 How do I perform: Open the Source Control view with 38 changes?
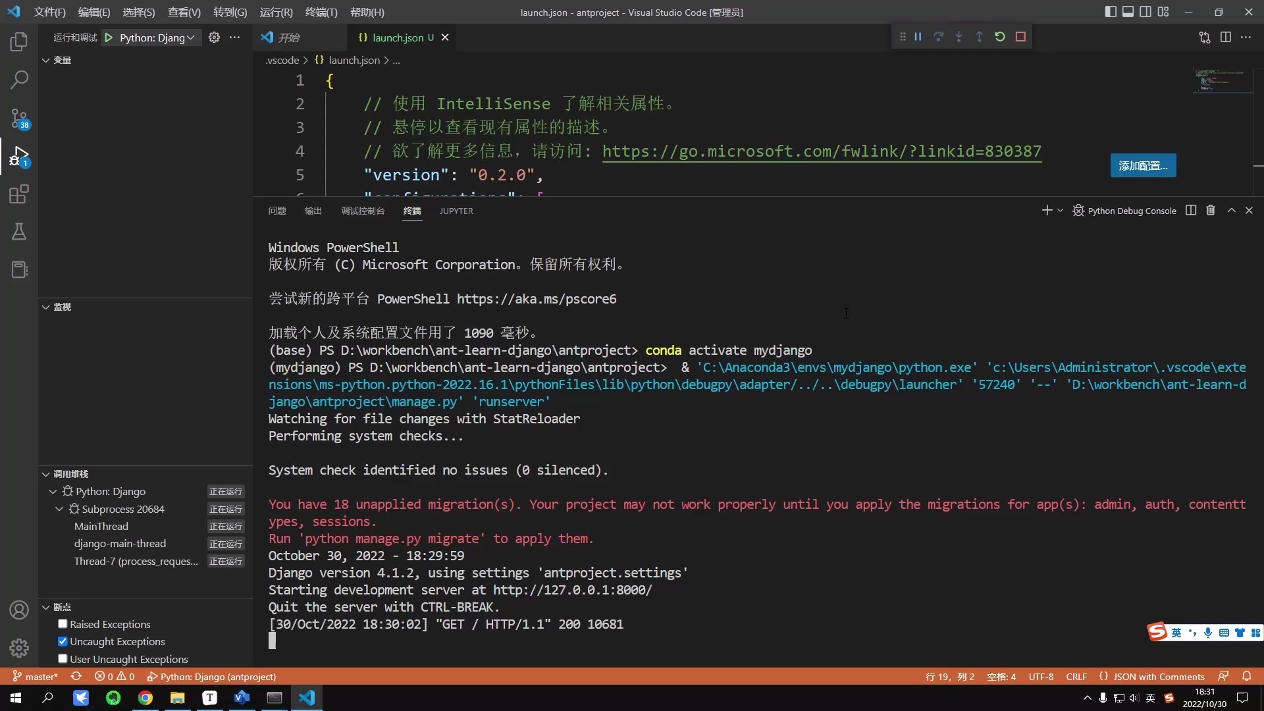pos(19,118)
